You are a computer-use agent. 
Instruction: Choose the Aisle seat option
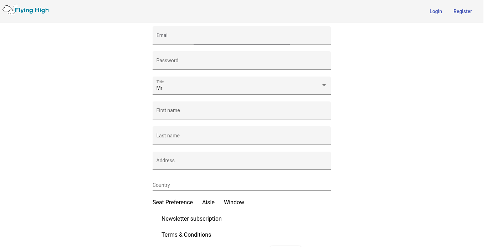tap(208, 203)
